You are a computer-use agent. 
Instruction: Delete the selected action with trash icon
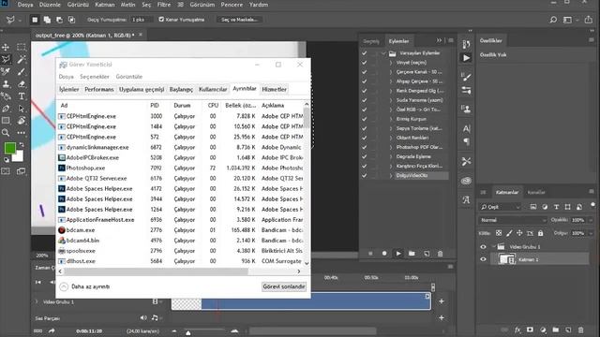pos(440,254)
